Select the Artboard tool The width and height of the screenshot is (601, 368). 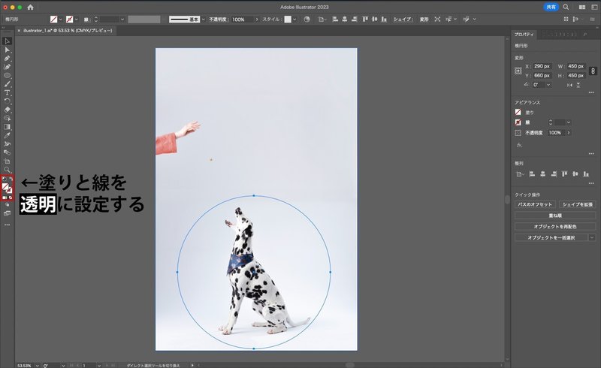tap(7, 161)
